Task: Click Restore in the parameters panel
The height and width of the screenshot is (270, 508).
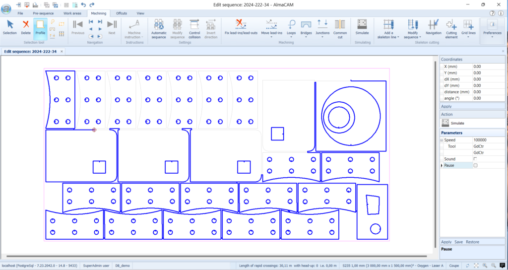Action: 472,242
